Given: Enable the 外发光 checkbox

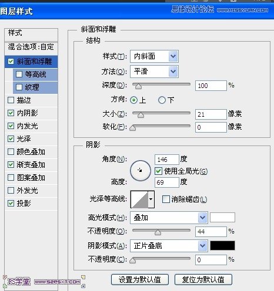Looking at the screenshot, I should tap(11, 191).
